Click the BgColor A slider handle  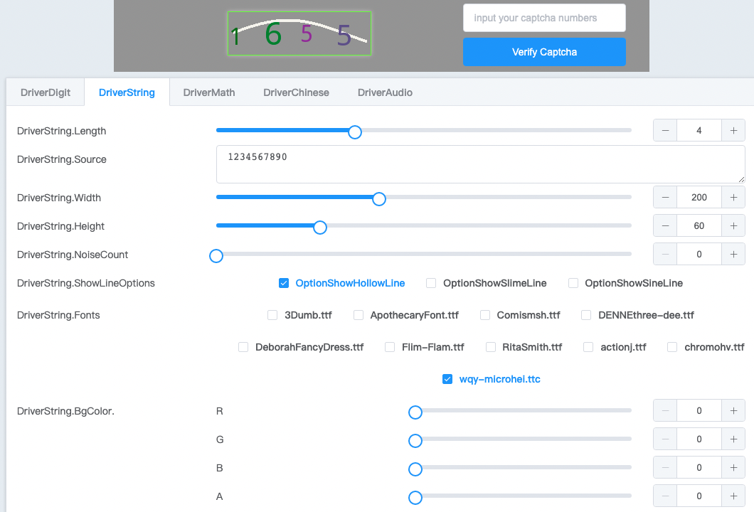coord(415,497)
